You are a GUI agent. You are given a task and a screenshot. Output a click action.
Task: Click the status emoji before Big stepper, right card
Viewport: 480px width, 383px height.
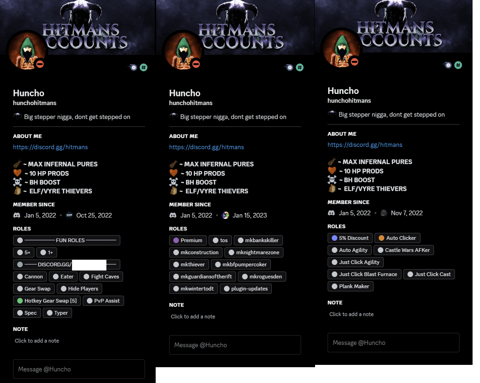pyautogui.click(x=332, y=114)
